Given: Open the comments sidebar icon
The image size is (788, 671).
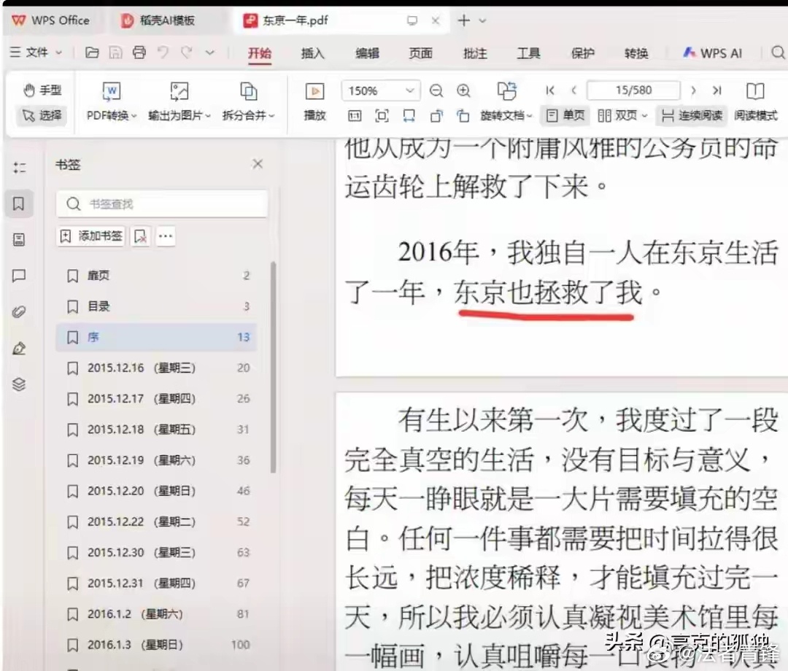Looking at the screenshot, I should [x=19, y=276].
